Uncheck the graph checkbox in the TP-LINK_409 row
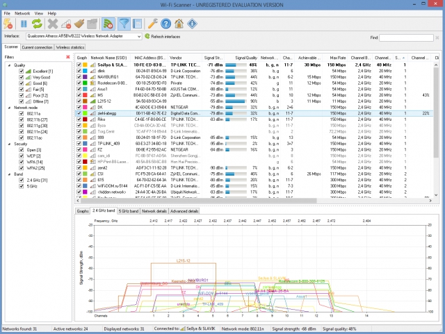Screen dimensions: 445x334 [79, 144]
